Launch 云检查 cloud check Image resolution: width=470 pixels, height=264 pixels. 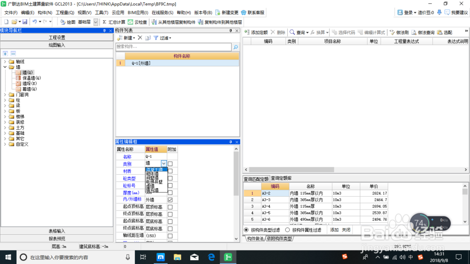(x=137, y=22)
